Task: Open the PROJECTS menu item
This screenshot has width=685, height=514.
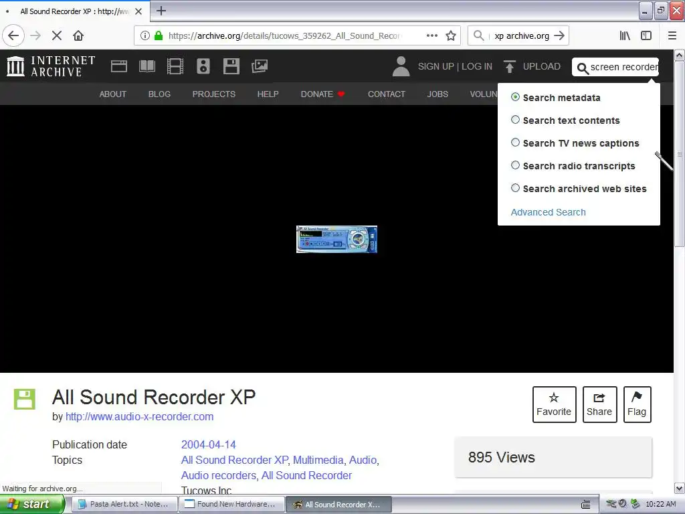Action: tap(214, 94)
